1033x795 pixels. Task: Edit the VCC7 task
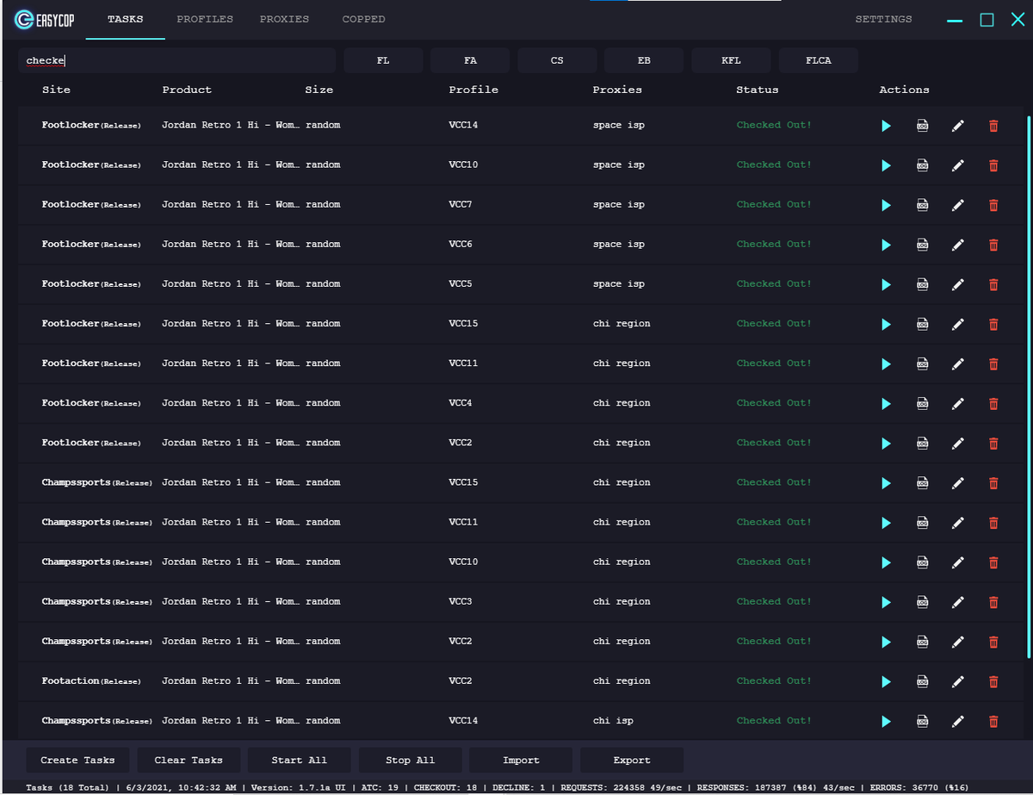[x=957, y=205]
